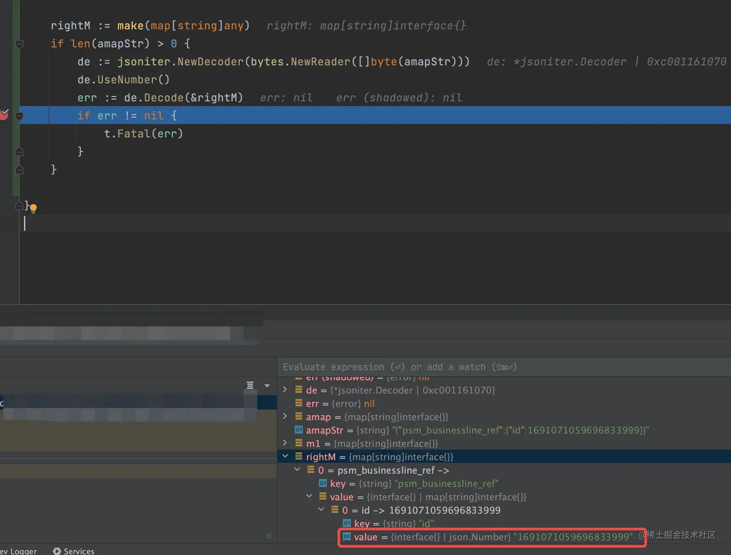Screen dimensions: 731x555
Task: Collapse the '0 = psm_businessline_ref' entry
Action: click(x=297, y=470)
